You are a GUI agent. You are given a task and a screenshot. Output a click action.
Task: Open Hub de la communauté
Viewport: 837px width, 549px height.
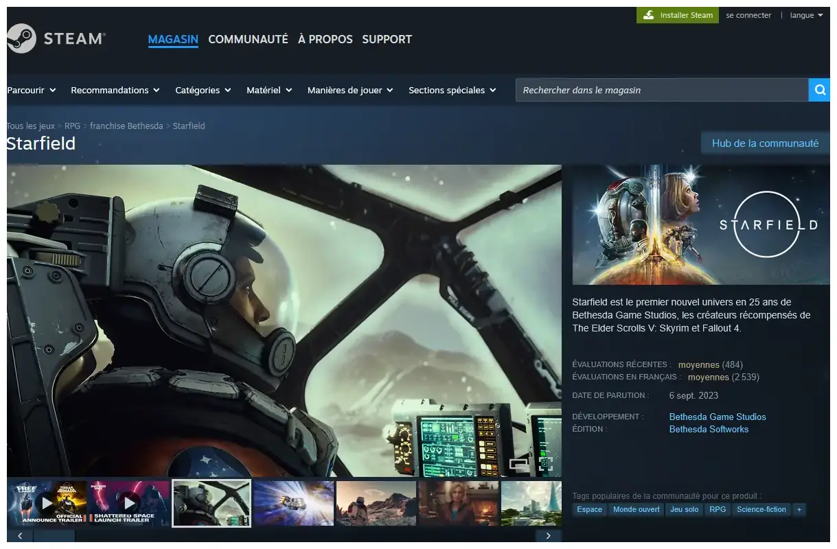pyautogui.click(x=765, y=143)
